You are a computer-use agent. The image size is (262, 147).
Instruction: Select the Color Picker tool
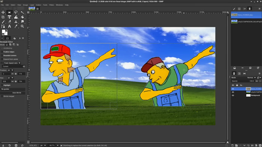16,27
